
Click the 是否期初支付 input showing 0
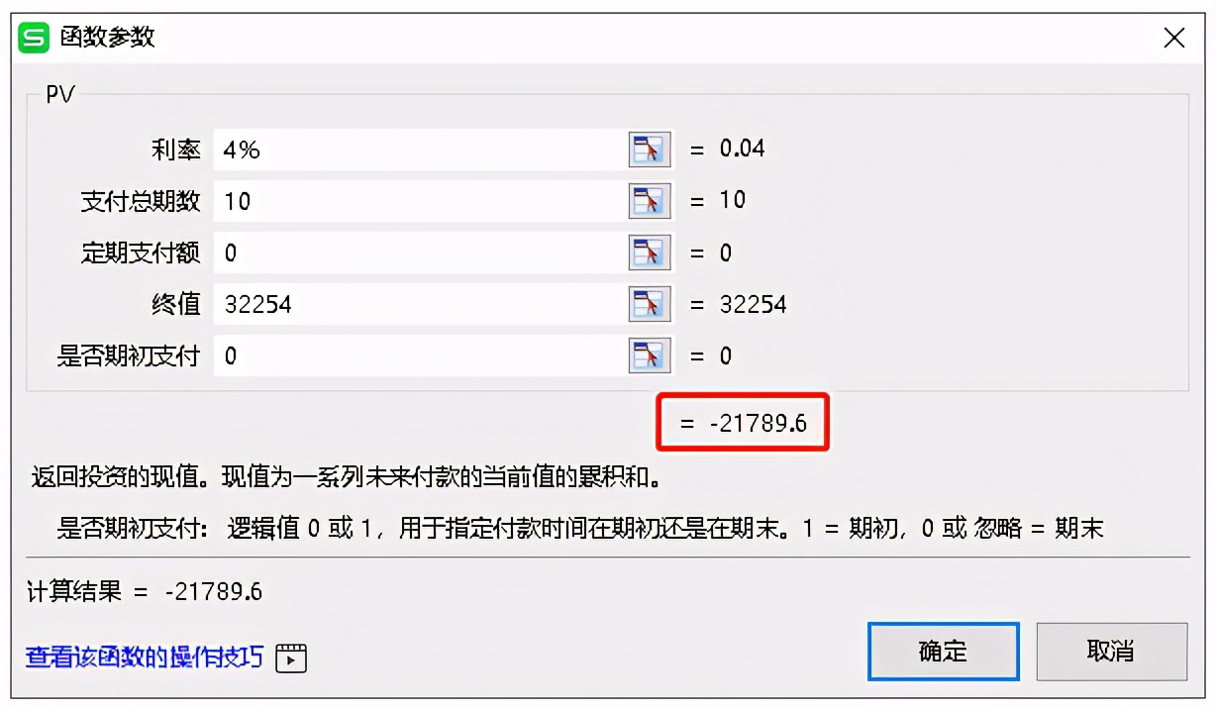(416, 355)
